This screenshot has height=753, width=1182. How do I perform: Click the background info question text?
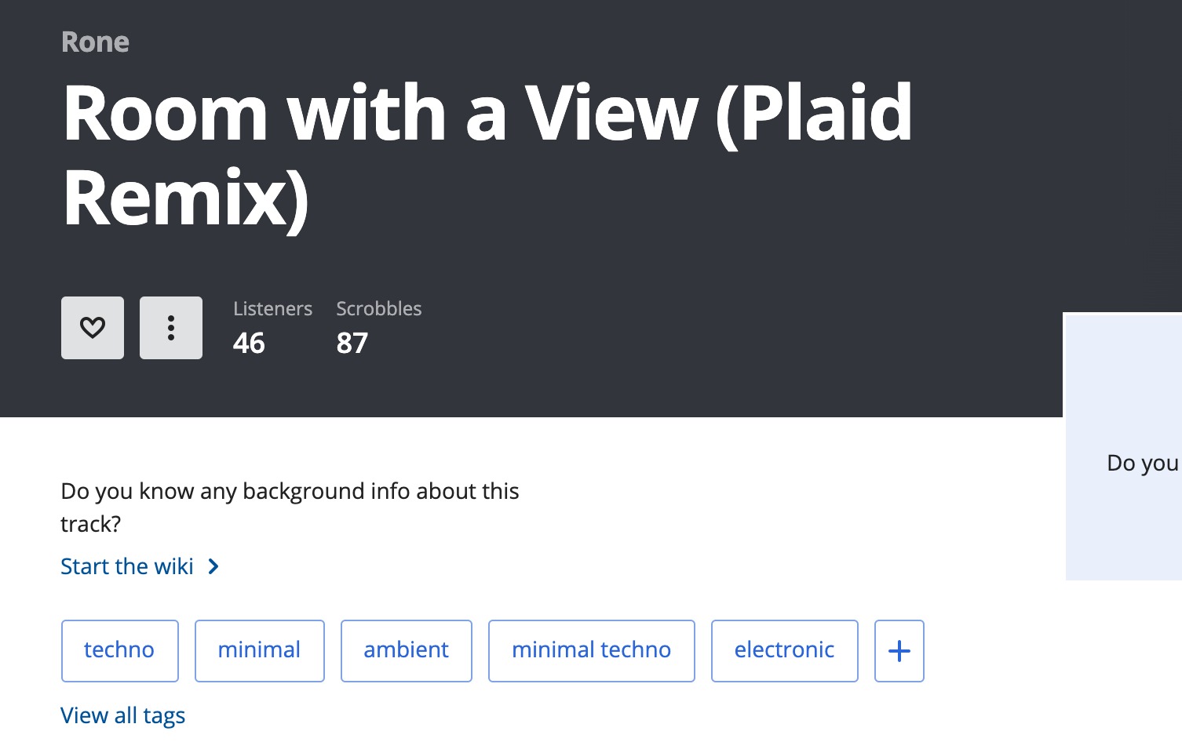[x=290, y=507]
